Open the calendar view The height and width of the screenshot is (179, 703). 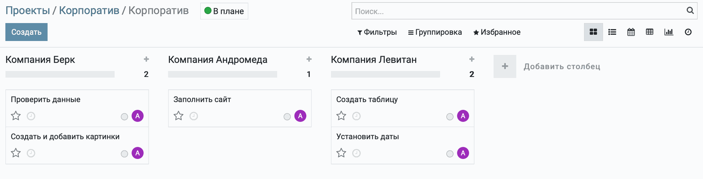coord(631,32)
